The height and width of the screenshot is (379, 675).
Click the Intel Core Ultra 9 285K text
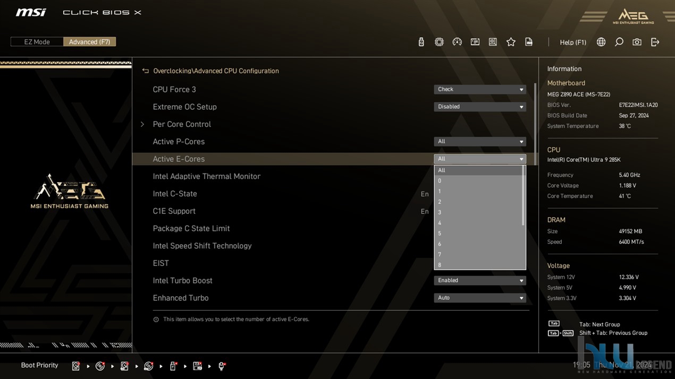pyautogui.click(x=584, y=160)
